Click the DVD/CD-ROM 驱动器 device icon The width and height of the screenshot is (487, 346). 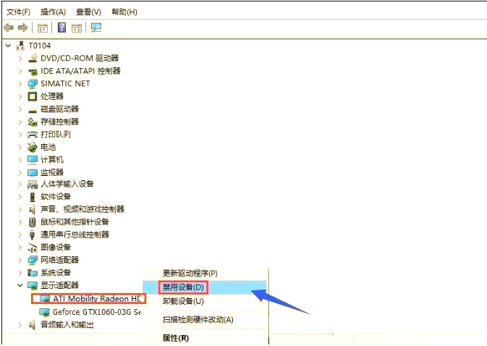tap(33, 58)
